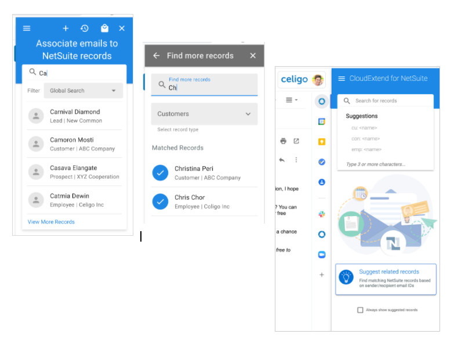Click the lightbulb icon in Suggest related records
Screen dimensions: 454x345
click(x=346, y=277)
